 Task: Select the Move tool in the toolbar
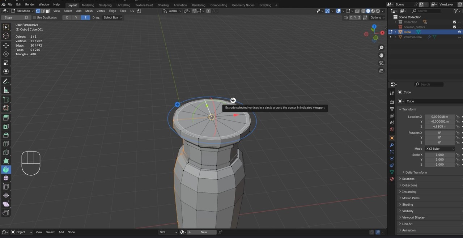[6, 45]
